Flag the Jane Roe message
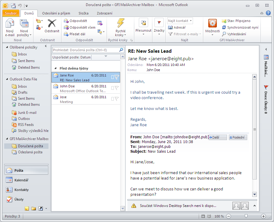Viewport: 274px width, 222px height. coord(117,77)
